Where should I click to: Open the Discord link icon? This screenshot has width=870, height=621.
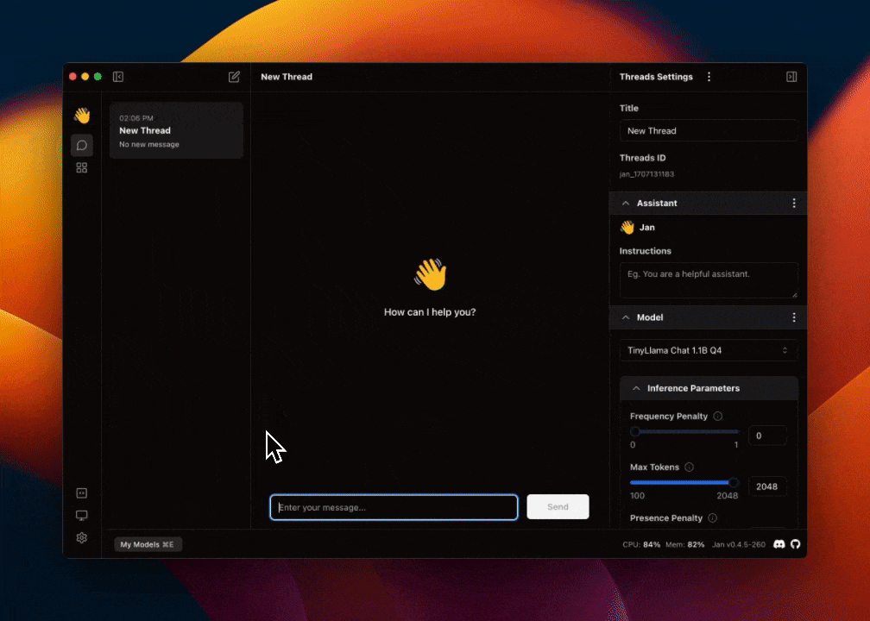point(779,544)
